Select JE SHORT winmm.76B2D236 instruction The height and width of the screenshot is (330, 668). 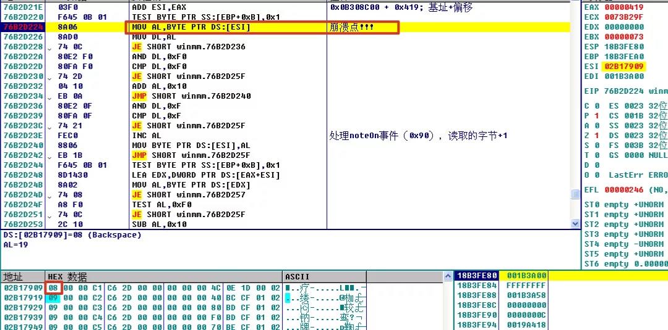189,47
